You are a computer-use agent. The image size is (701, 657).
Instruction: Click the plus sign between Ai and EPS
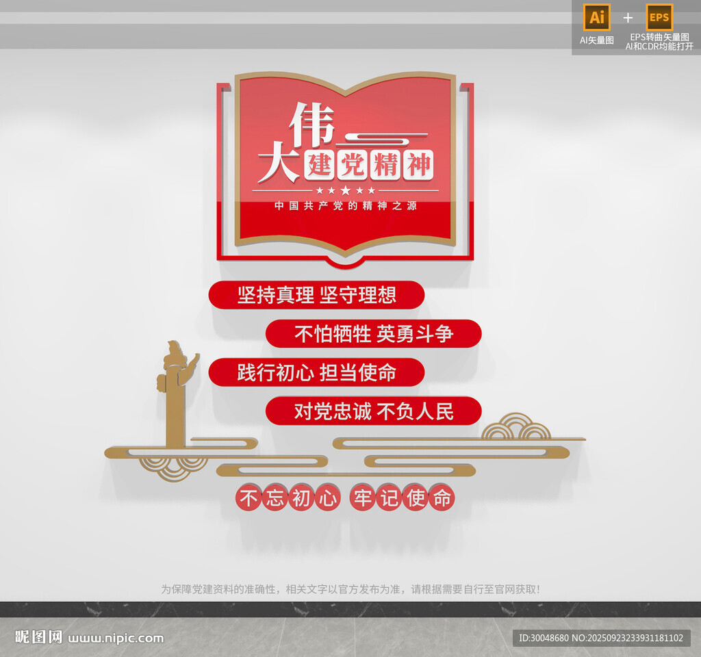(628, 18)
